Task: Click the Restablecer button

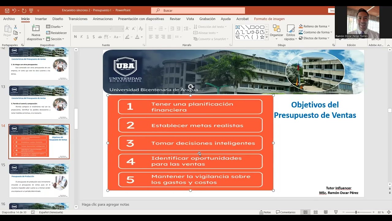Action: pos(56,33)
